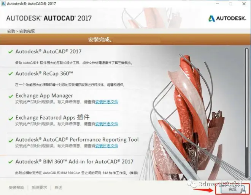Screen dimensions: 251x195
Task: Click green checkmark beside Performance Reporting Tool
Action: [11, 141]
